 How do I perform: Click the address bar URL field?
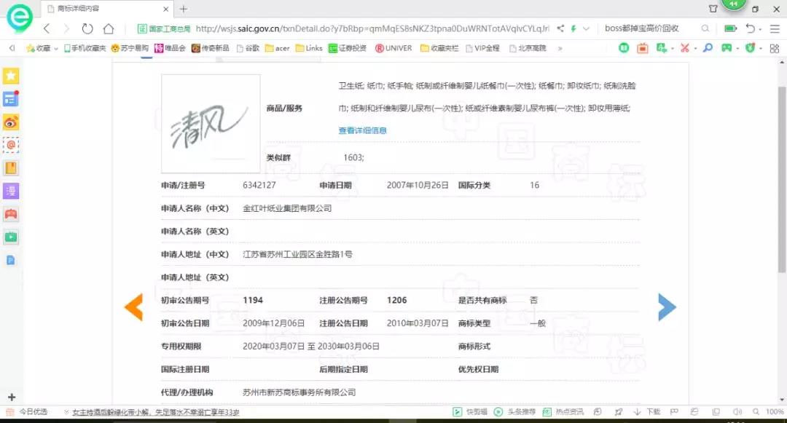tap(372, 28)
